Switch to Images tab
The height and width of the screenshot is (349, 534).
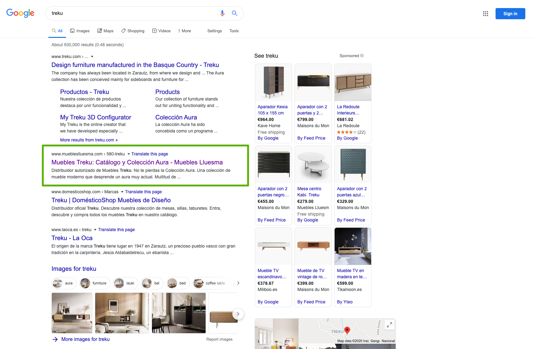pos(80,31)
